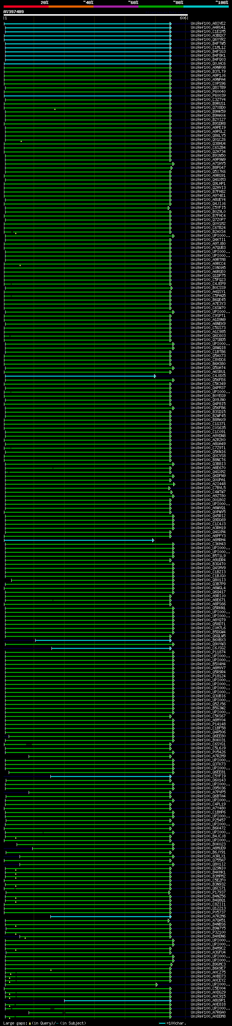The image size is (232, 1026).
Task: Open hit UniRef100_C1E1M5
Action: (208, 31)
